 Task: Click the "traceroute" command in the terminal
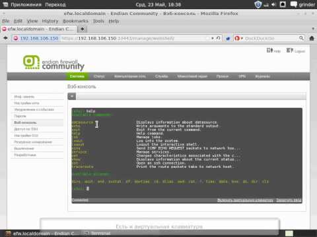tap(83, 167)
